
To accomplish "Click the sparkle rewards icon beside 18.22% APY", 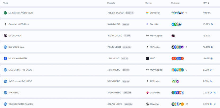I will click(x=212, y=24).
